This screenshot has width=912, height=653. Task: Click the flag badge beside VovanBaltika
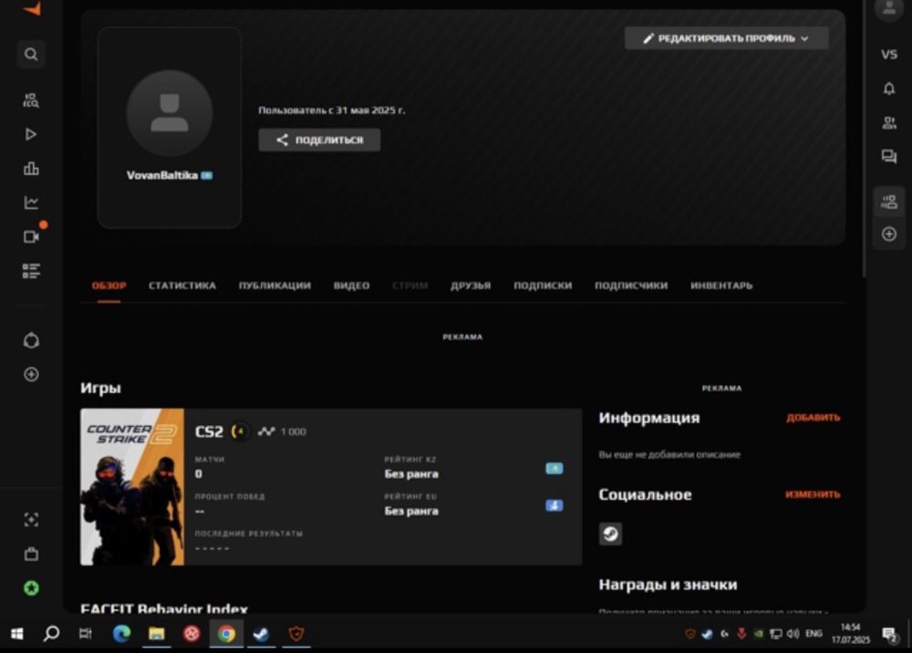(x=206, y=176)
